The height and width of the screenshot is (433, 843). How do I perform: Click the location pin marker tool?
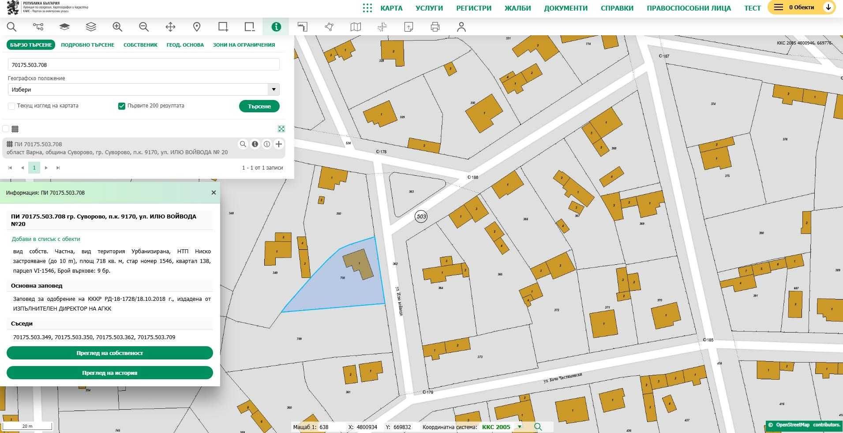[x=197, y=27]
